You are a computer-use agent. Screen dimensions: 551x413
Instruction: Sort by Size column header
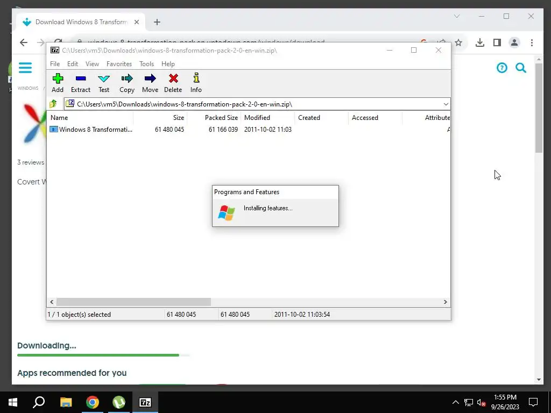[x=160, y=118]
